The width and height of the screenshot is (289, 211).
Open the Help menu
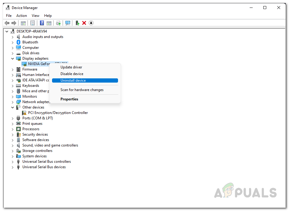[x=48, y=16]
